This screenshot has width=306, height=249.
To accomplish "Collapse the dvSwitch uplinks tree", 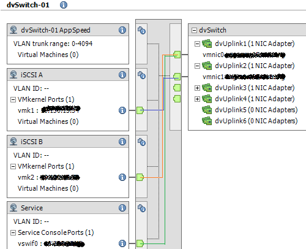I will (194, 31).
